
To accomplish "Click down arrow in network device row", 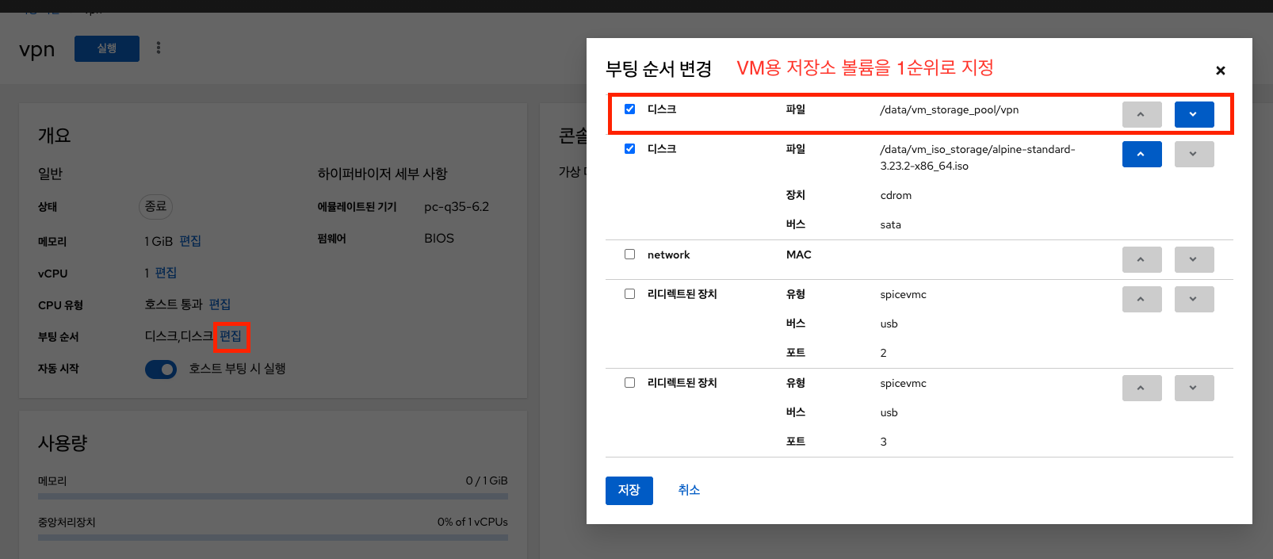I will (1194, 259).
